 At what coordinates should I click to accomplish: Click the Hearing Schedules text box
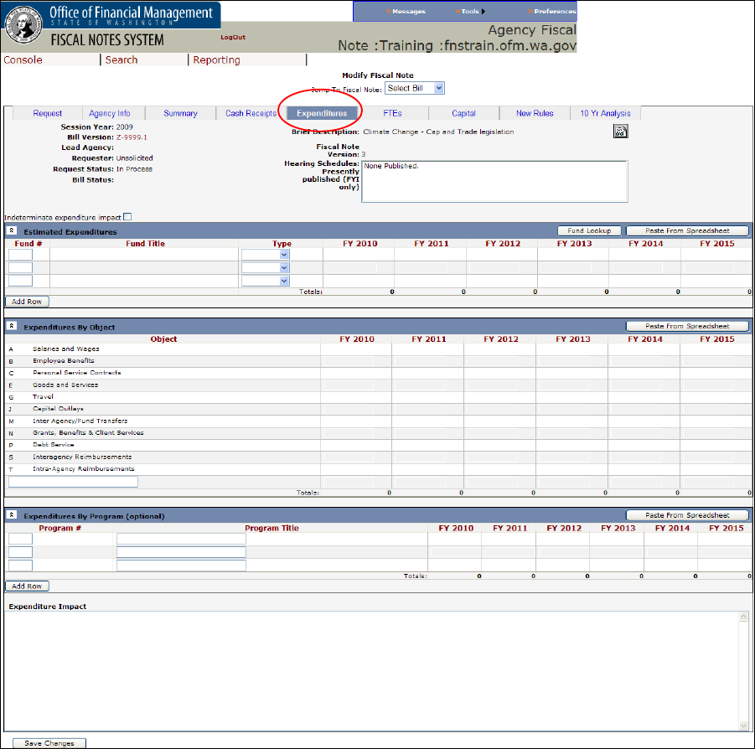494,182
